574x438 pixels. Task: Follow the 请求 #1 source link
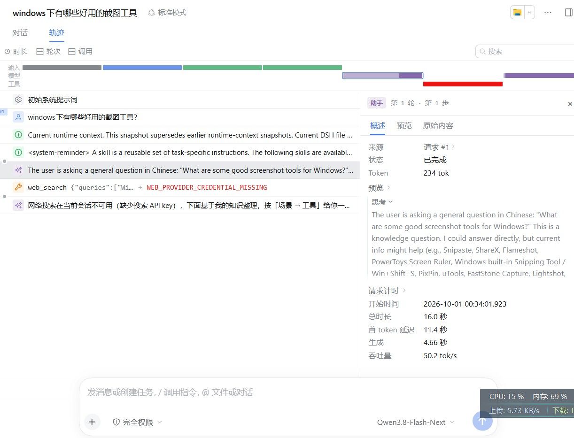[439, 147]
